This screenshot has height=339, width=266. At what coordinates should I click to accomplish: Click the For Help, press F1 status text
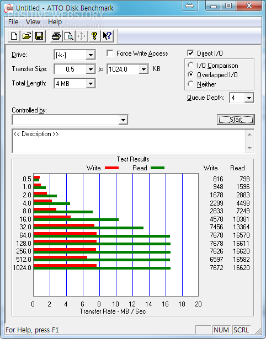coord(32,330)
